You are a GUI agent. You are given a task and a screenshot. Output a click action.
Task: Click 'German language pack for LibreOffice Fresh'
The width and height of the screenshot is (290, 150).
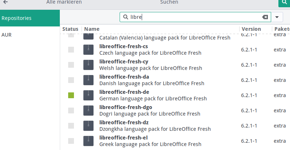pyautogui.click(x=153, y=99)
